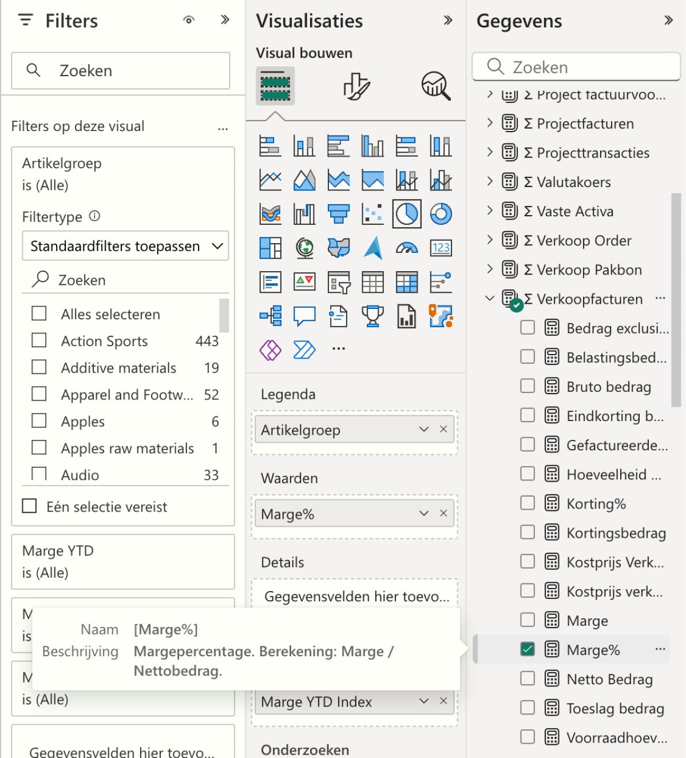Open the Standaardfilters toepassen dropdown

tap(125, 246)
